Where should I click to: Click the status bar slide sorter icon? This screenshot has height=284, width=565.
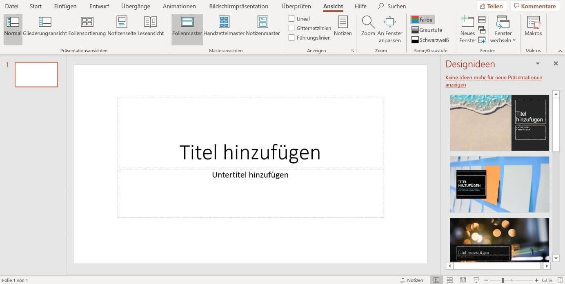pyautogui.click(x=450, y=280)
